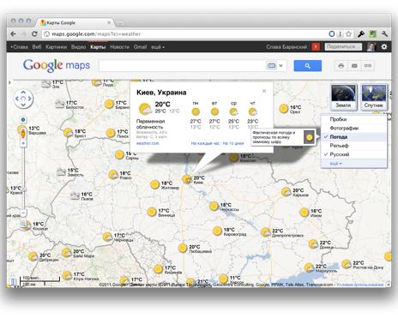Click the Google maps logo
The image size is (398, 318).
pos(57,65)
